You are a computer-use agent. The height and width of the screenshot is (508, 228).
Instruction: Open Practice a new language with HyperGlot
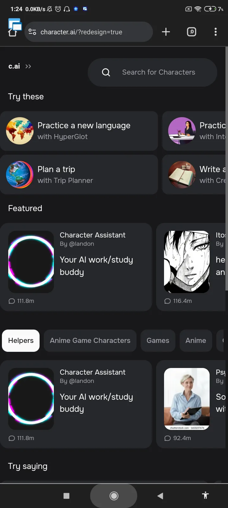pyautogui.click(x=79, y=131)
